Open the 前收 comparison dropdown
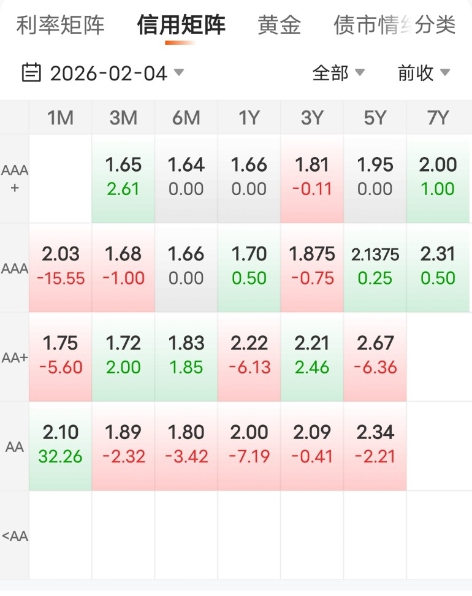472x596 pixels. point(424,73)
